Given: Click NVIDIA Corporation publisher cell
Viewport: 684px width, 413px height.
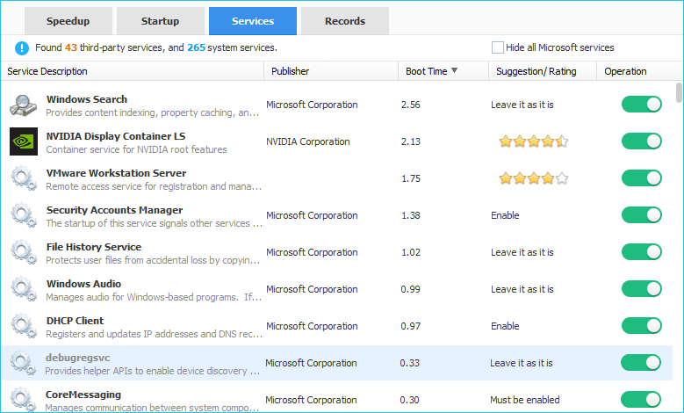Looking at the screenshot, I should tap(308, 141).
